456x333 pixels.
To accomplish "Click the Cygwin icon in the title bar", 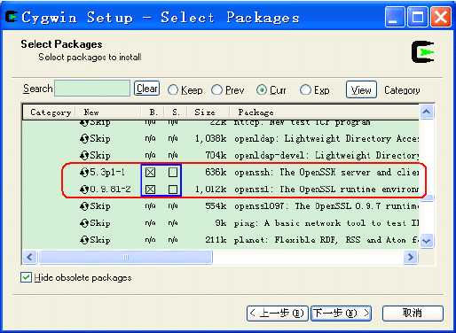I will (12, 17).
